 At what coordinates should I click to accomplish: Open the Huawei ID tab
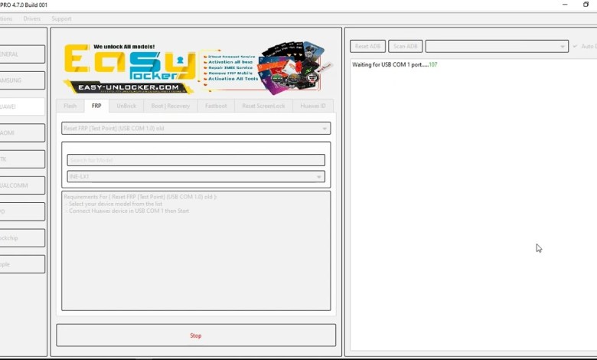312,106
